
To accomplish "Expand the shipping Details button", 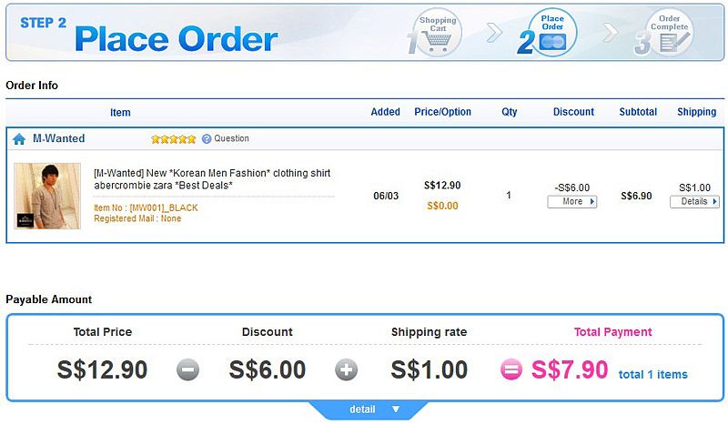I will (x=693, y=202).
